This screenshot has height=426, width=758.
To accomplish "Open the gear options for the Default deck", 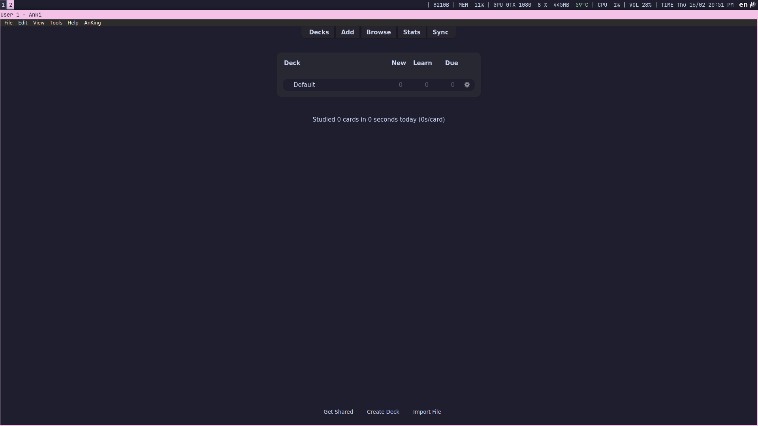I will [467, 84].
